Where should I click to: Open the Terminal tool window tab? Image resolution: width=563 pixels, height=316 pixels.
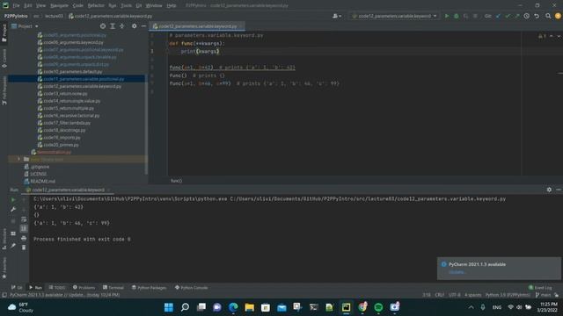[113, 287]
